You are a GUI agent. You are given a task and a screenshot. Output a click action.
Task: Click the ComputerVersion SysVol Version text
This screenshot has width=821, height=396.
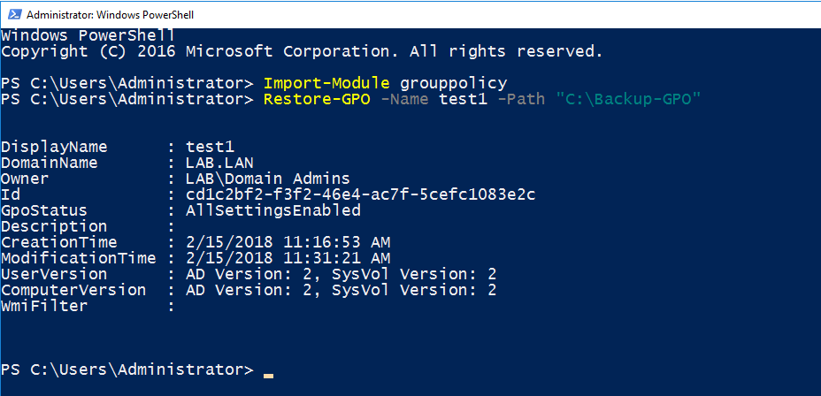[x=414, y=290]
